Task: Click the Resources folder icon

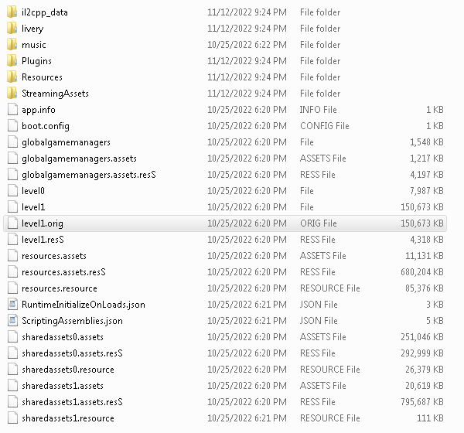Action: tap(12, 77)
